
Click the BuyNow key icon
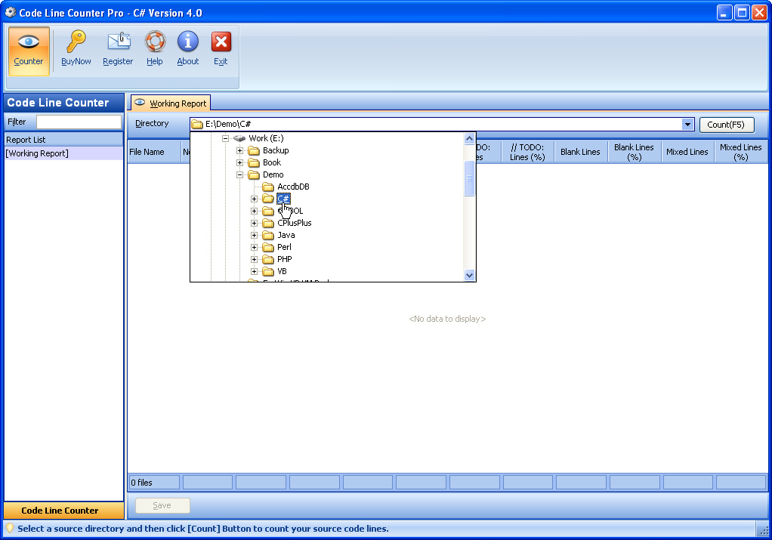coord(76,42)
